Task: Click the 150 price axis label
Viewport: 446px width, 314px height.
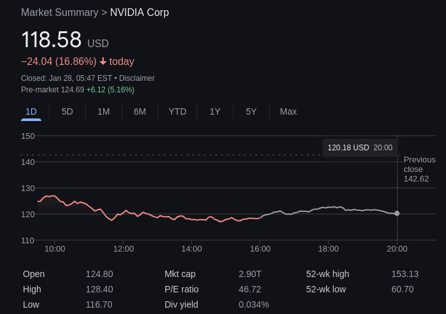Action: 28,136
